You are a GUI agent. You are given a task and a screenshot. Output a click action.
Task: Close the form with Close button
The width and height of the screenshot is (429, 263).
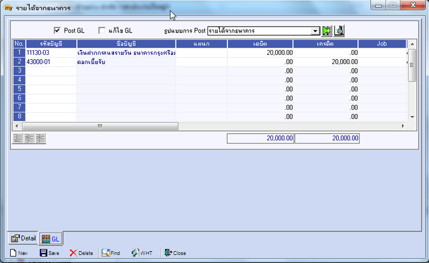tap(175, 253)
